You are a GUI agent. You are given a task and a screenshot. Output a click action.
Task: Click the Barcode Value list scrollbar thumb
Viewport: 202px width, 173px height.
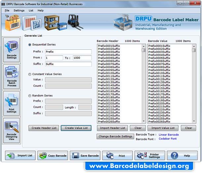pos(194,50)
